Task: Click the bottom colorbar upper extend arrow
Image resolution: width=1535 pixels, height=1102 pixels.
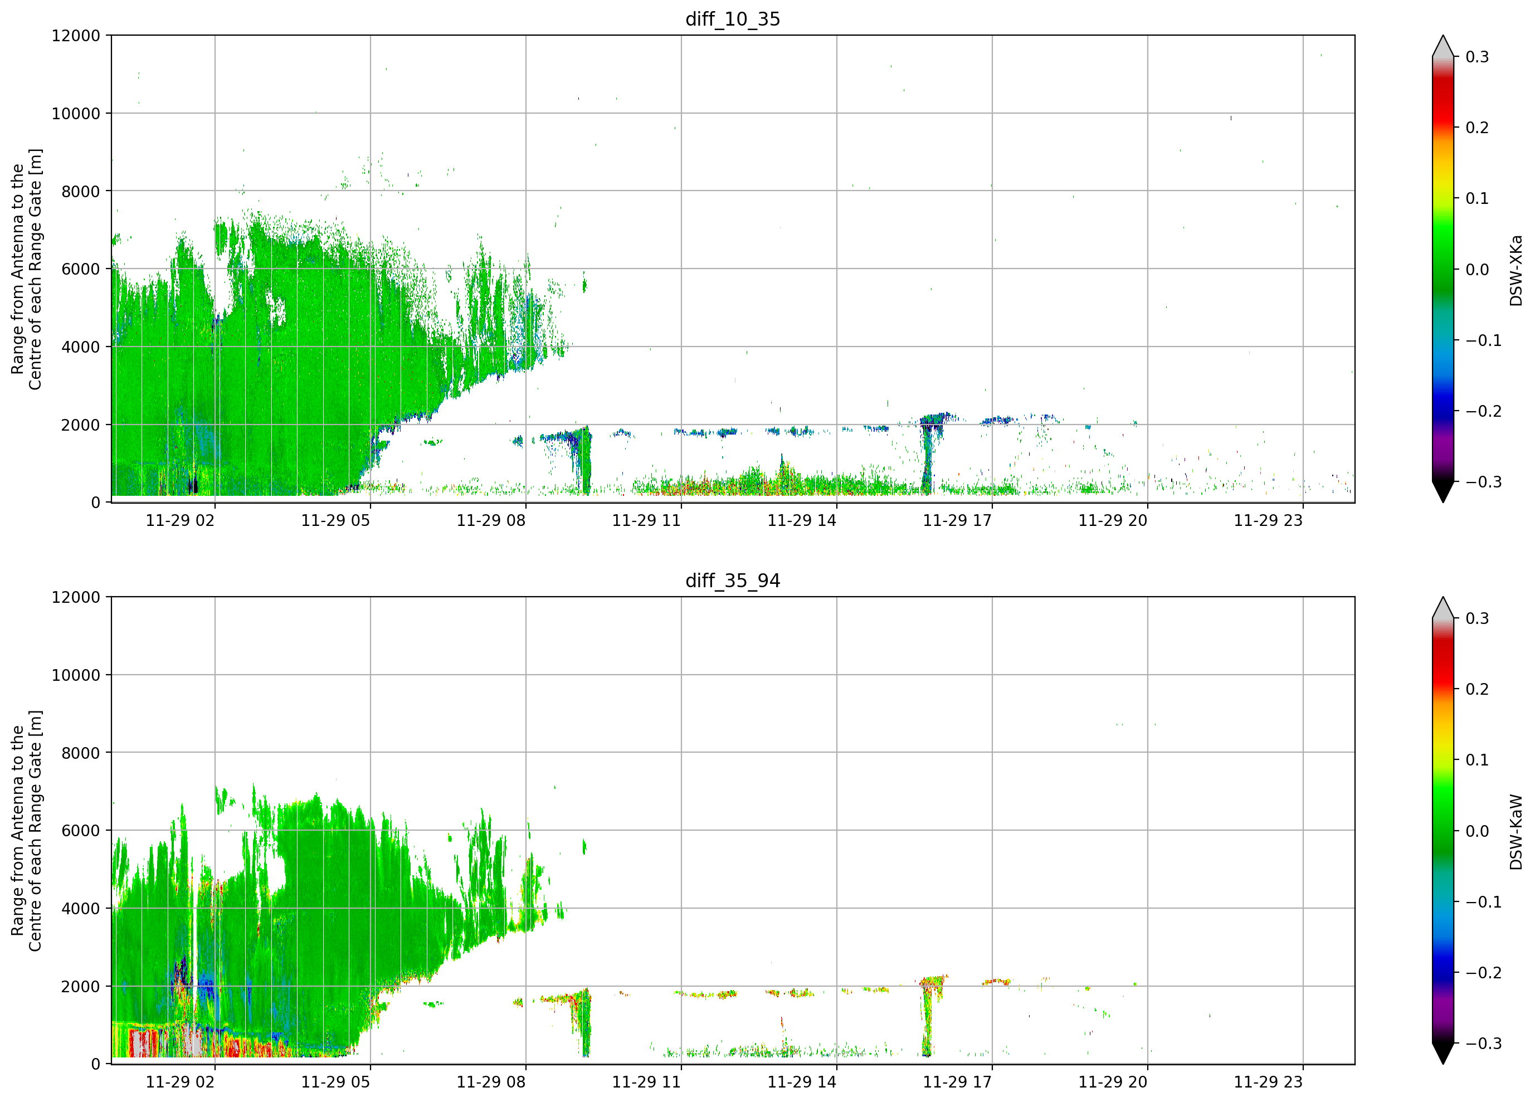Action: coord(1443,608)
